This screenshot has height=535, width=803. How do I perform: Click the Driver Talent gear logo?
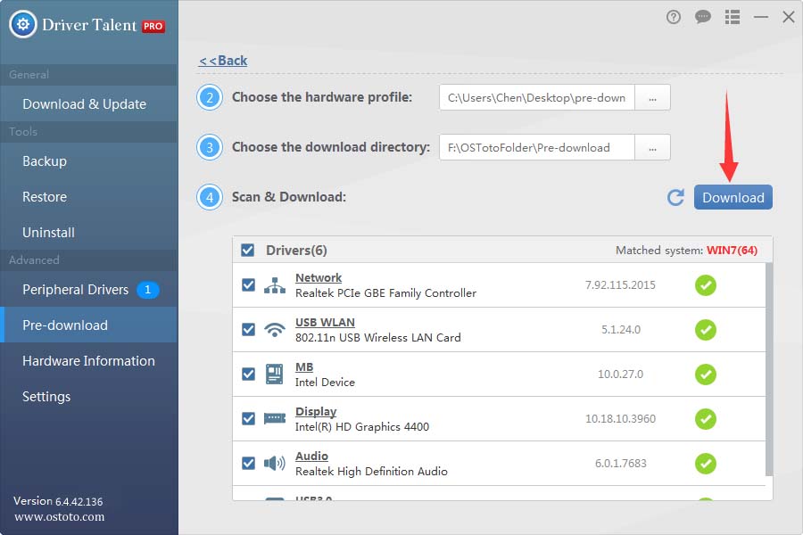point(23,24)
